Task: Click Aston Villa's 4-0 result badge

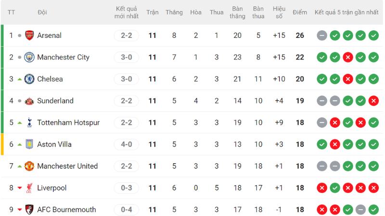Action: [x=127, y=144]
